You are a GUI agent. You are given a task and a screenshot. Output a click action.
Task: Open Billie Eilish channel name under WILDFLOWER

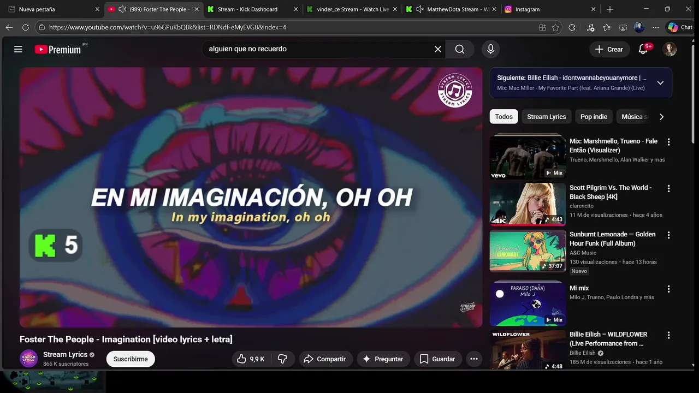coord(583,353)
